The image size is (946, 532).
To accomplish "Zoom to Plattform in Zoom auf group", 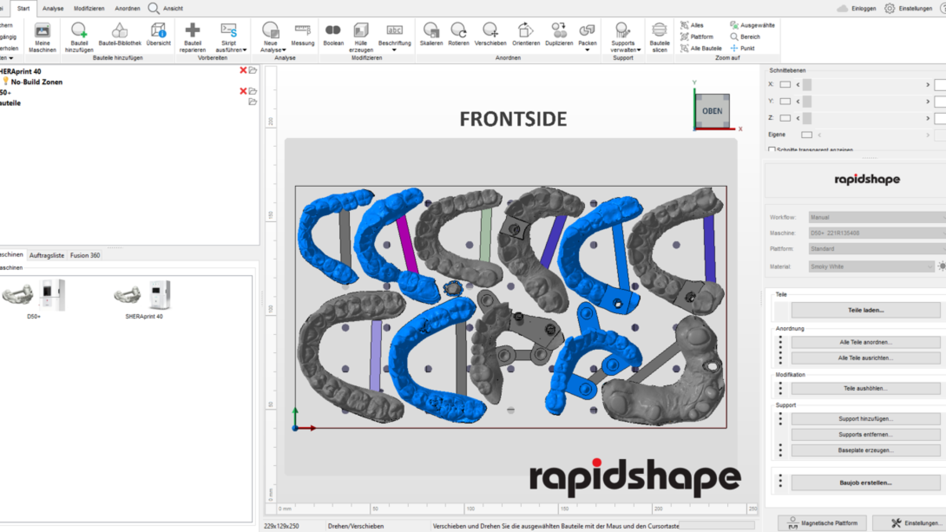I will (697, 37).
